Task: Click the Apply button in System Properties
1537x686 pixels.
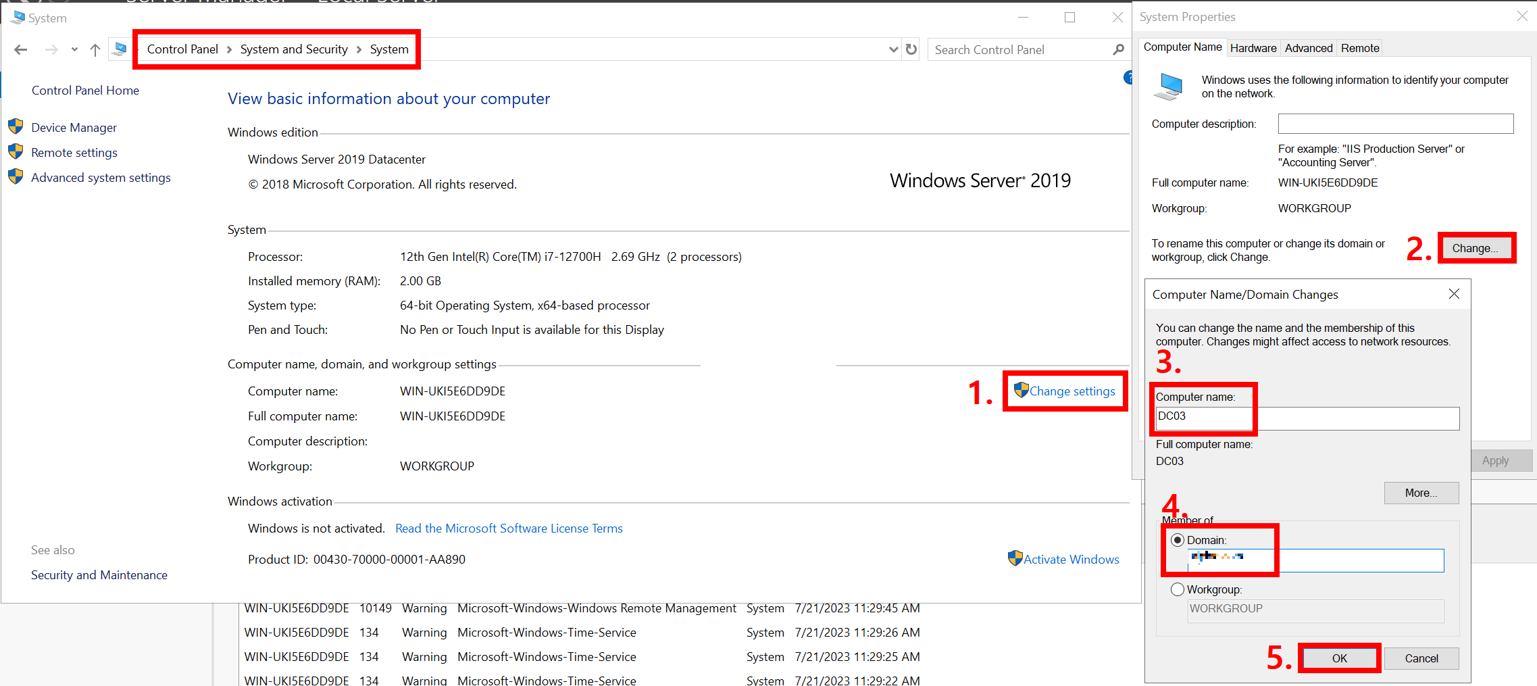Action: (1495, 460)
